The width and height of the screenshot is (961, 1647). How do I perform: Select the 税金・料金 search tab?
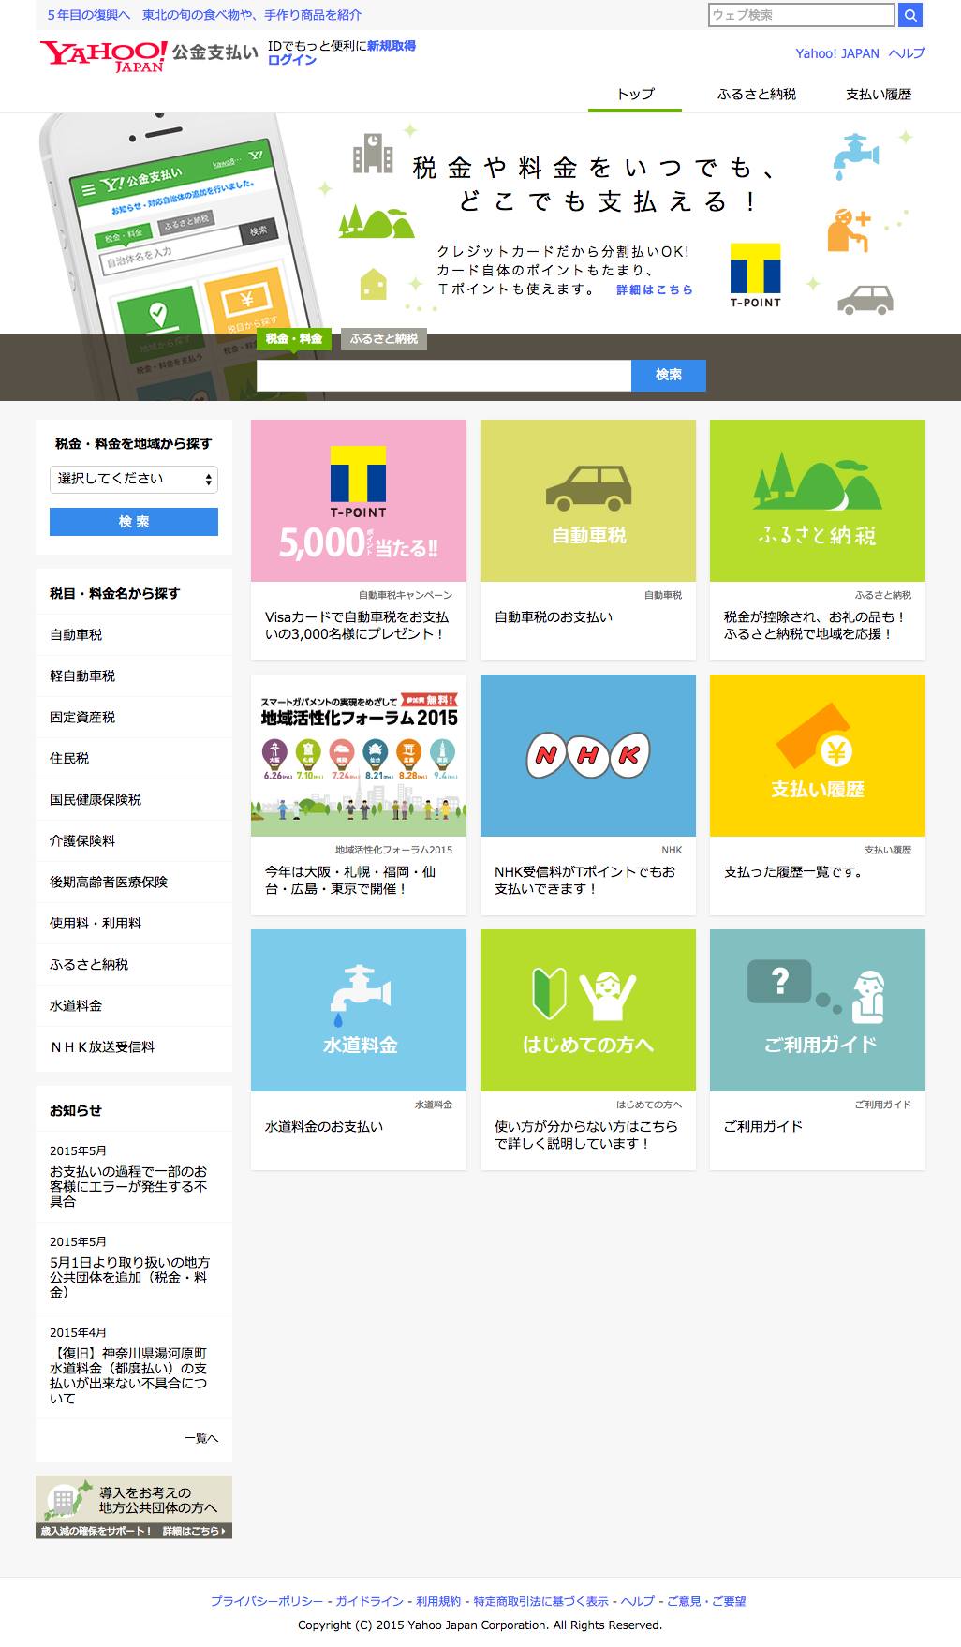pos(294,339)
